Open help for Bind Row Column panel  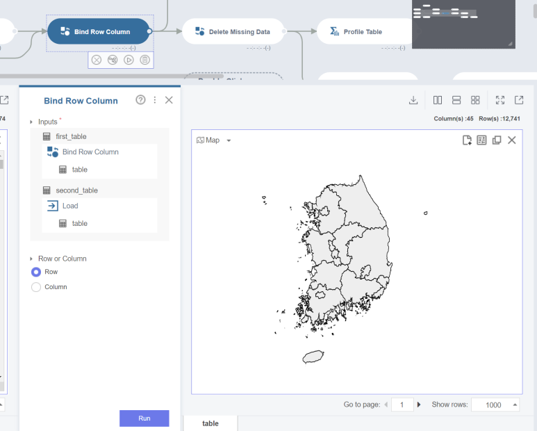coord(140,99)
